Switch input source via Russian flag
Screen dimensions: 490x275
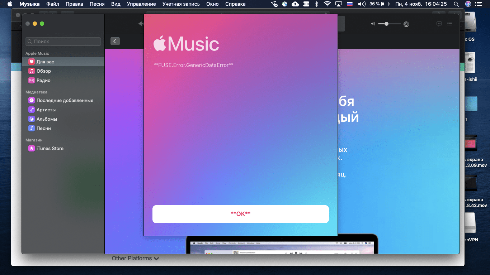[350, 4]
